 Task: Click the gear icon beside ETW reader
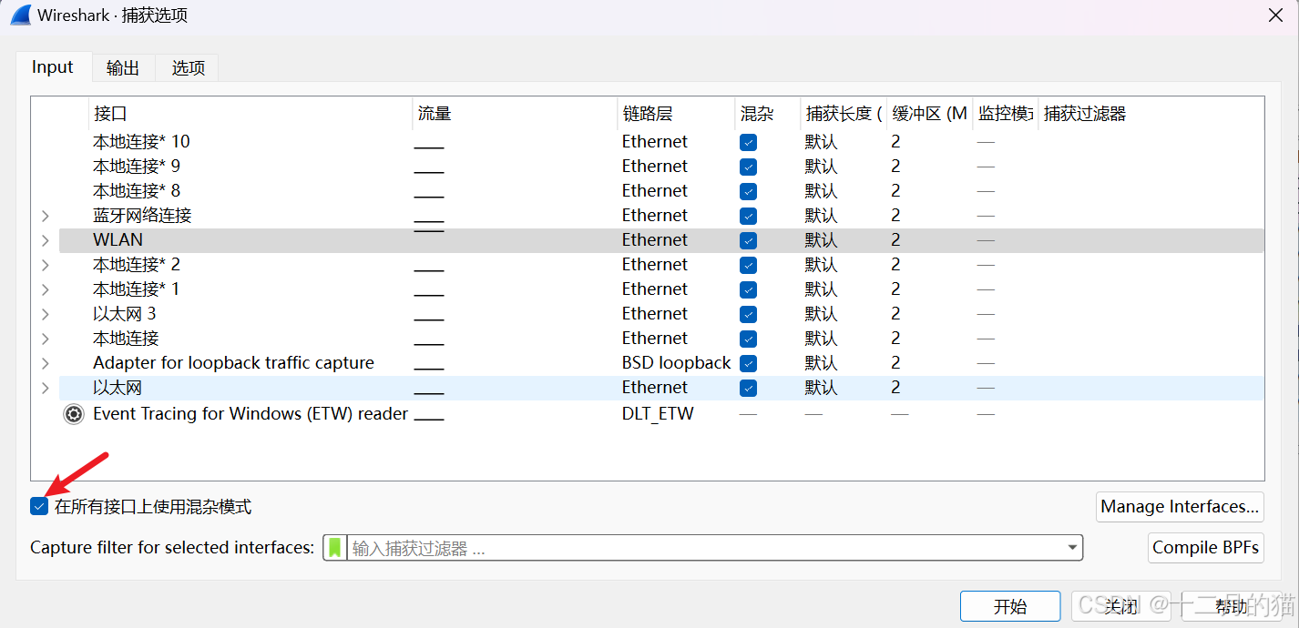[x=73, y=414]
